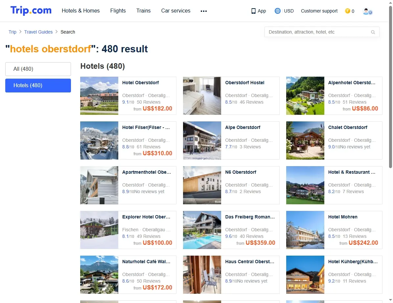The width and height of the screenshot is (393, 303).
Task: Open Hotel Kühberg listing title
Action: (353, 261)
